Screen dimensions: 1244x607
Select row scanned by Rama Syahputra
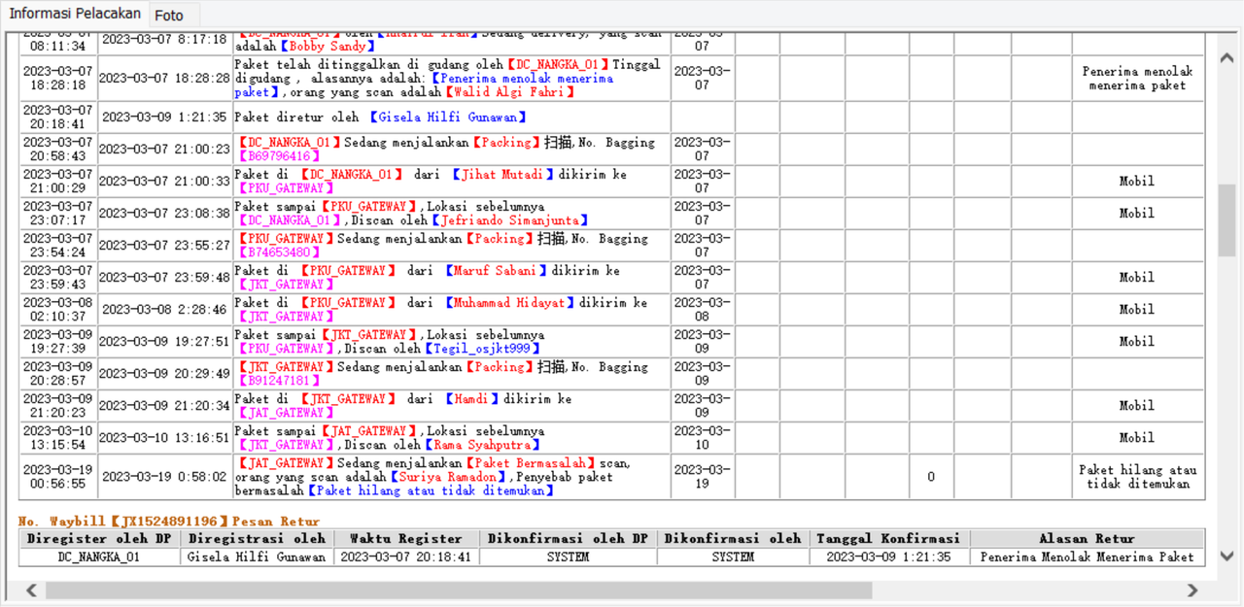(612, 438)
